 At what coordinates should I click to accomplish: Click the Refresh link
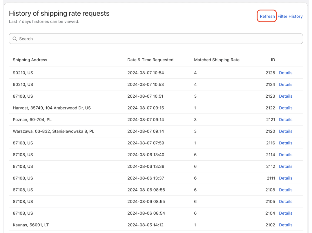[267, 16]
